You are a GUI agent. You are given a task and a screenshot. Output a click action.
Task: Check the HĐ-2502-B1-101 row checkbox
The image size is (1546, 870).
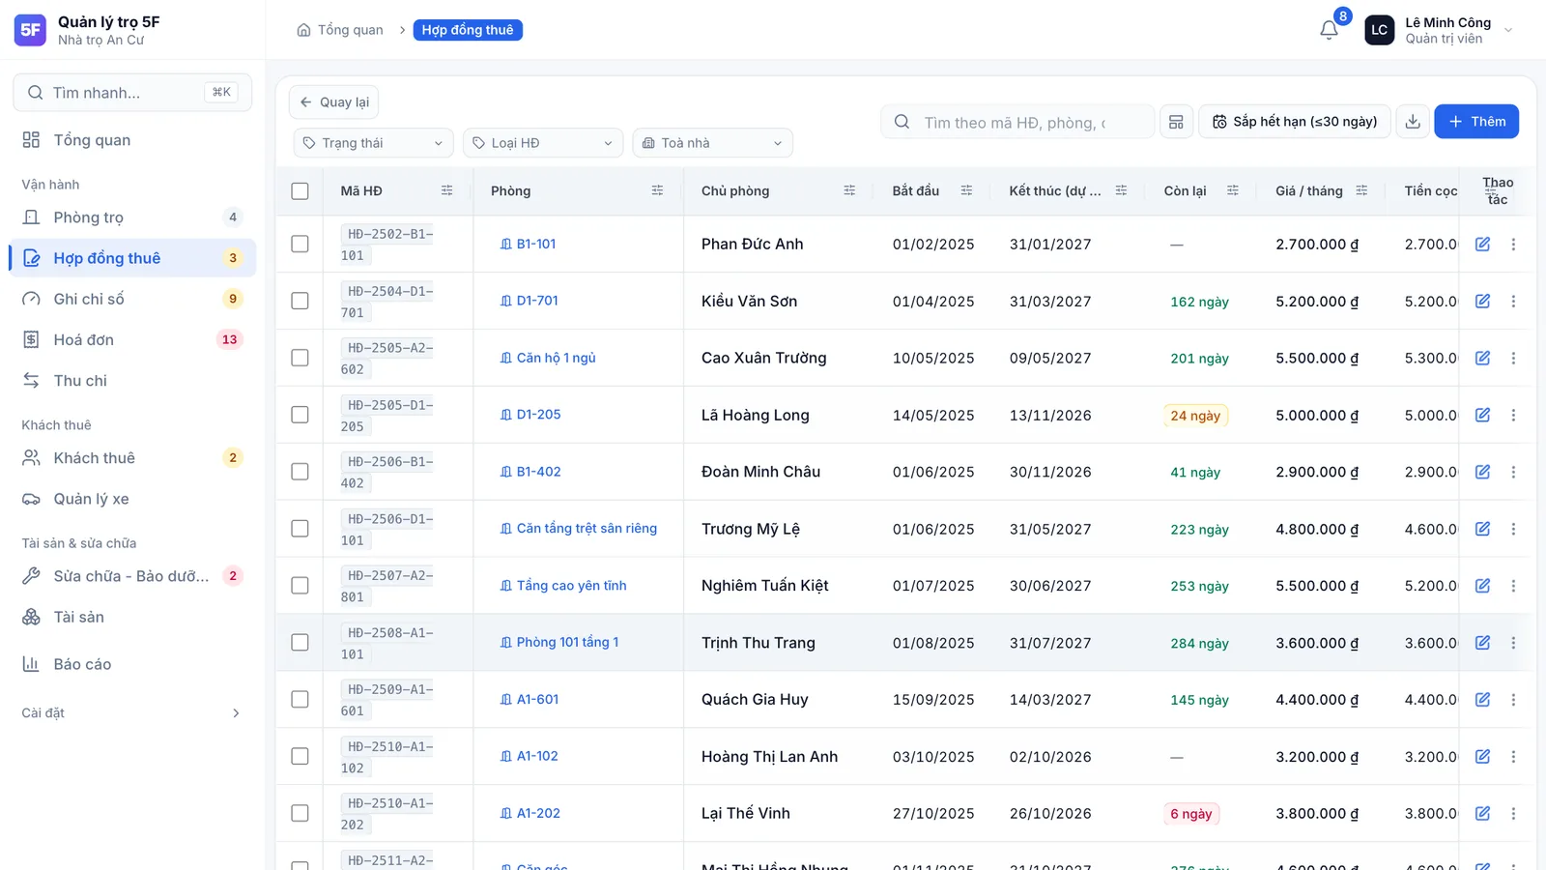click(x=300, y=245)
